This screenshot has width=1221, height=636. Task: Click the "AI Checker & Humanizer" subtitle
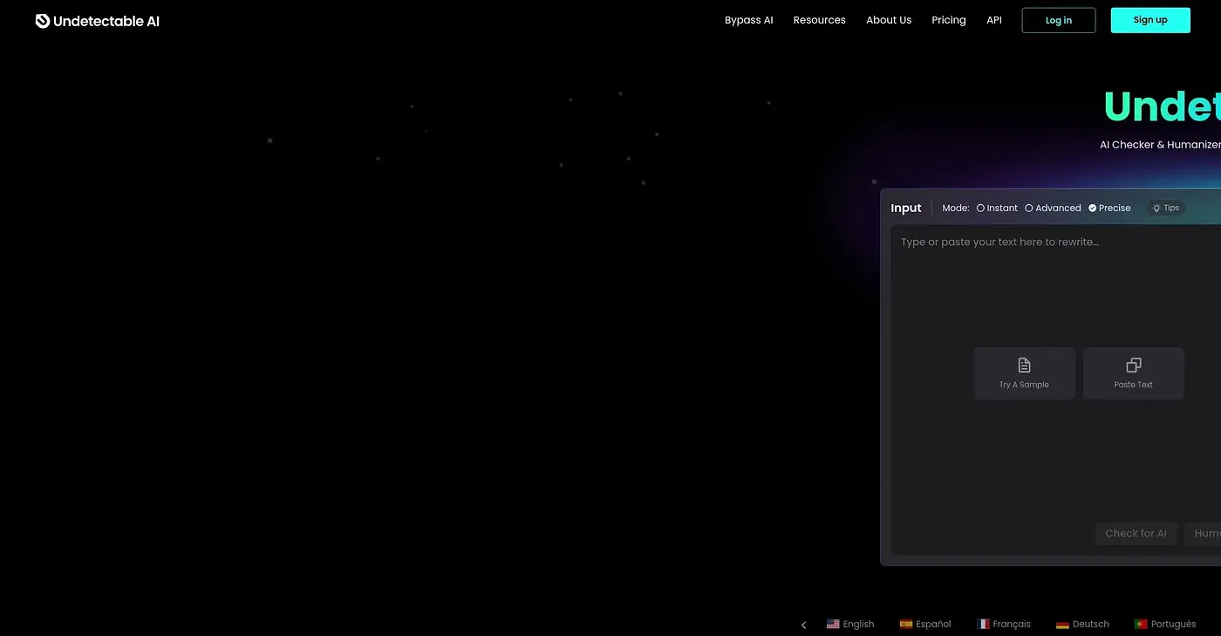click(x=1160, y=145)
